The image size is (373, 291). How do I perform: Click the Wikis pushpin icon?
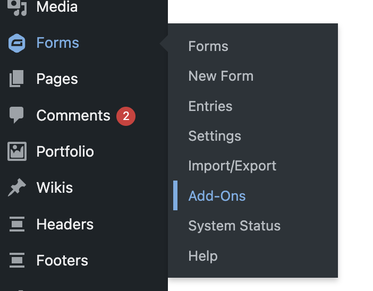pos(17,187)
